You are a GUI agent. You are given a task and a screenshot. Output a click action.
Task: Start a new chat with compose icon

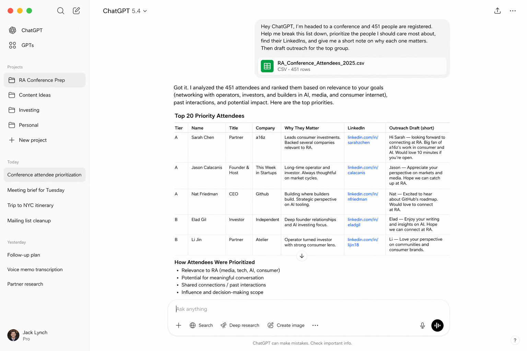(x=77, y=11)
